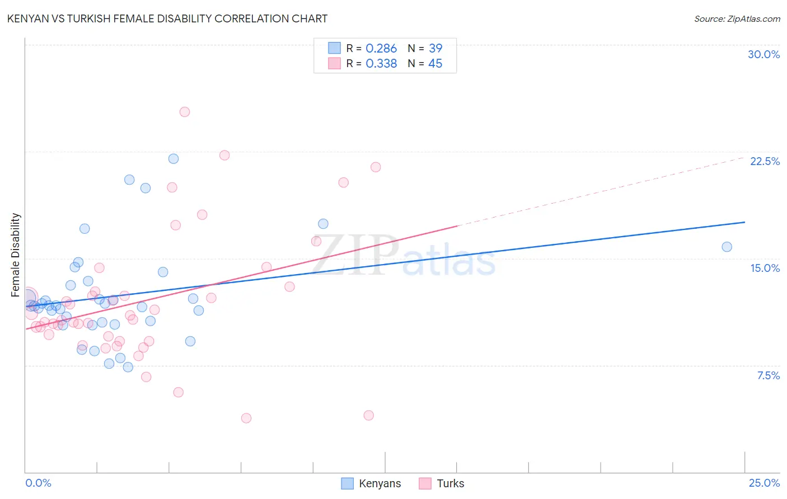Click the Turks pink legend swatch
Screen dimensions: 787x499
[425, 483]
